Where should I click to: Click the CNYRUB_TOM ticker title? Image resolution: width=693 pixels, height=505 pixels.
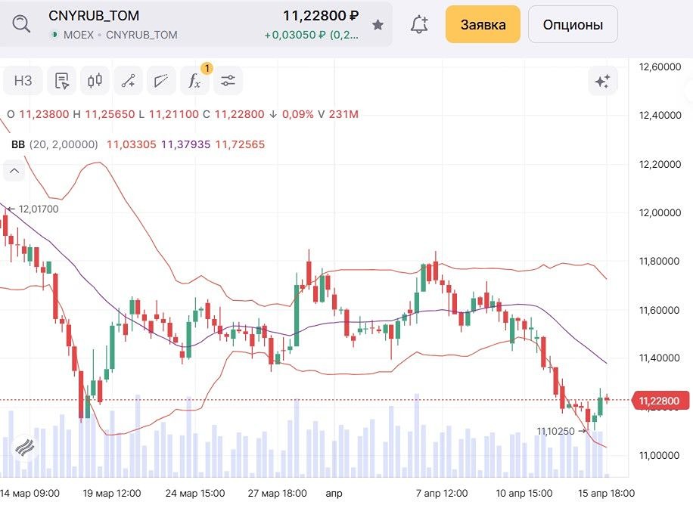[94, 15]
